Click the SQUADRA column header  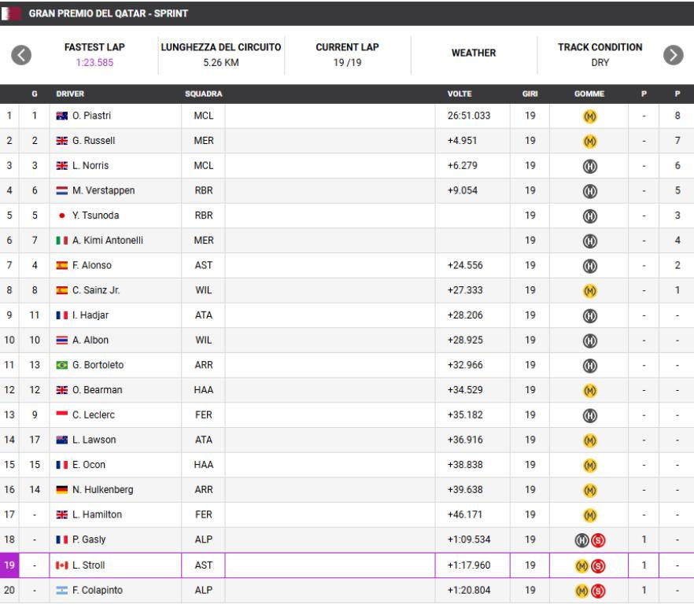[x=204, y=94]
